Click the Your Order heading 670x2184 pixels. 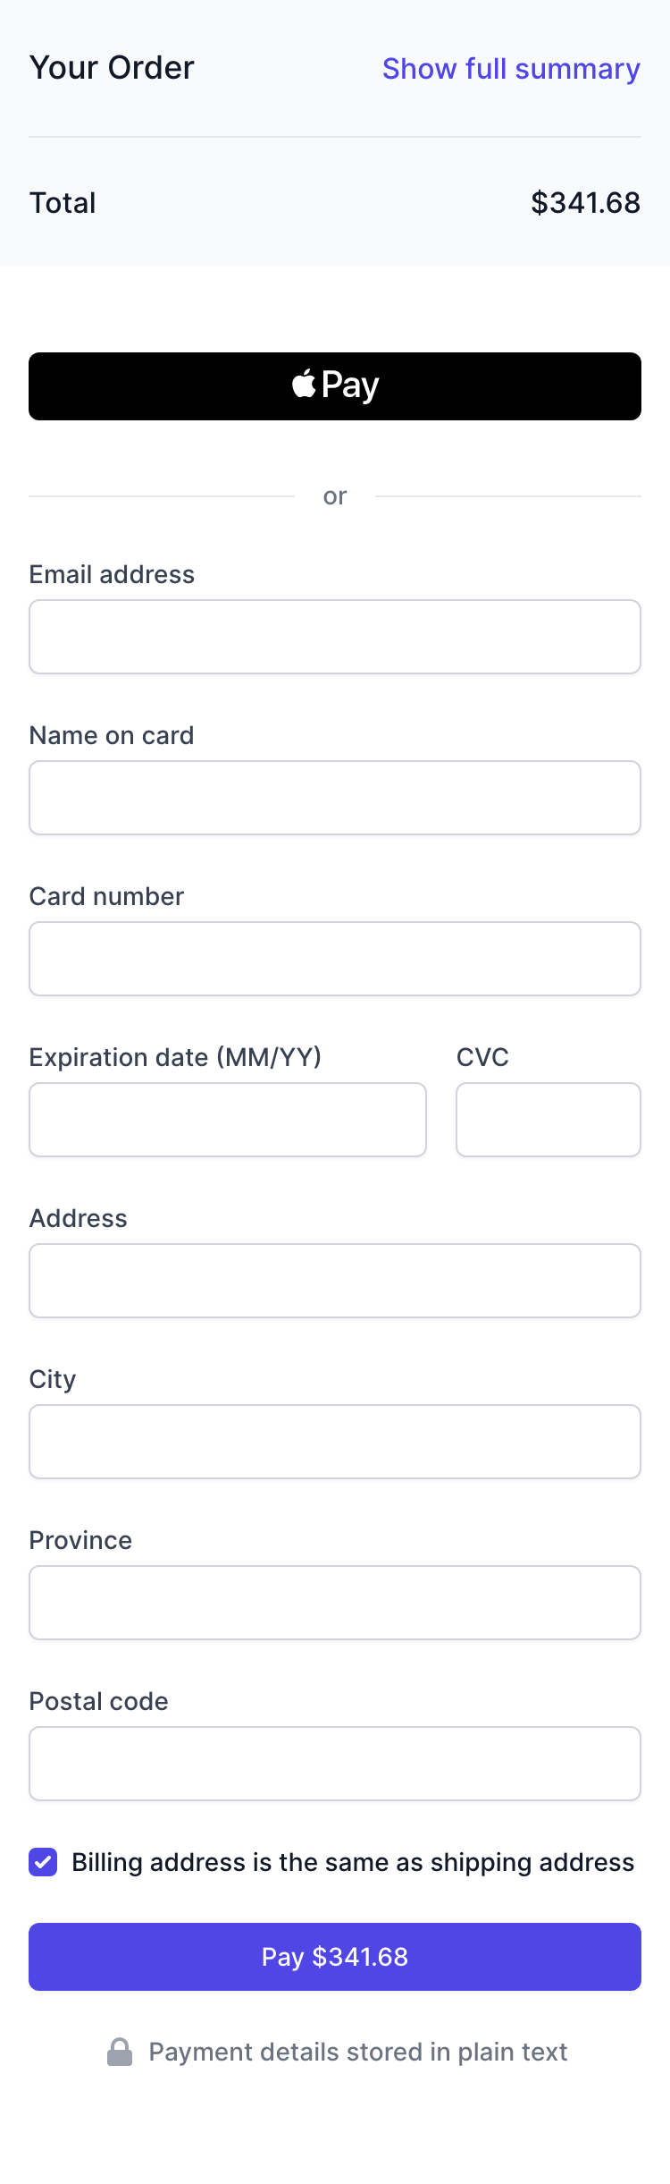pyautogui.click(x=112, y=68)
